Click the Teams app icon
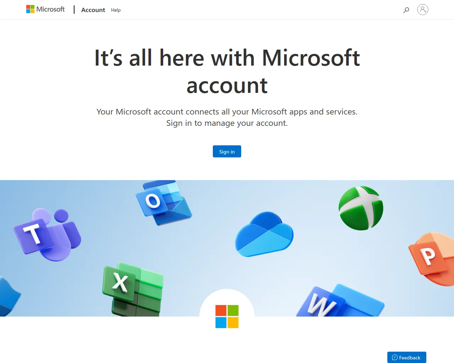This screenshot has height=363, width=454. [47, 235]
